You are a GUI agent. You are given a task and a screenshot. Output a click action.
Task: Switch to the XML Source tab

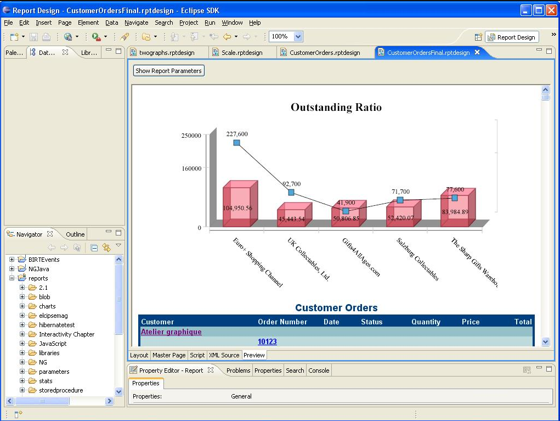click(x=224, y=355)
